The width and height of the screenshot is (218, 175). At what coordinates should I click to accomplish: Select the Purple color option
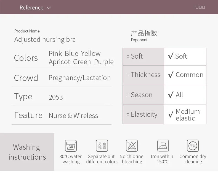click(104, 62)
